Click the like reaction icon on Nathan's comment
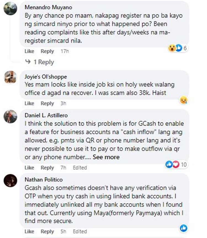The height and width of the screenshot is (238, 207). pyautogui.click(x=183, y=228)
